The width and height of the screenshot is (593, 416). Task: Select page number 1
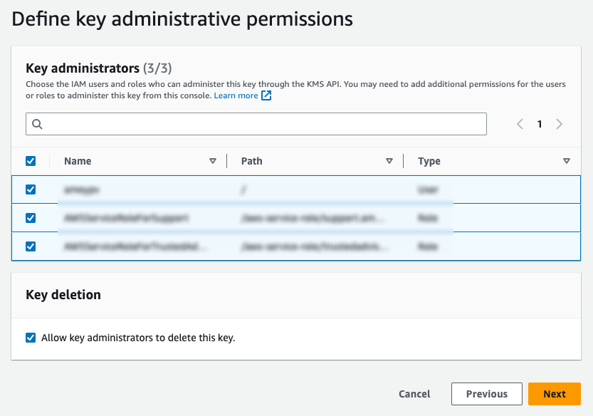[540, 124]
